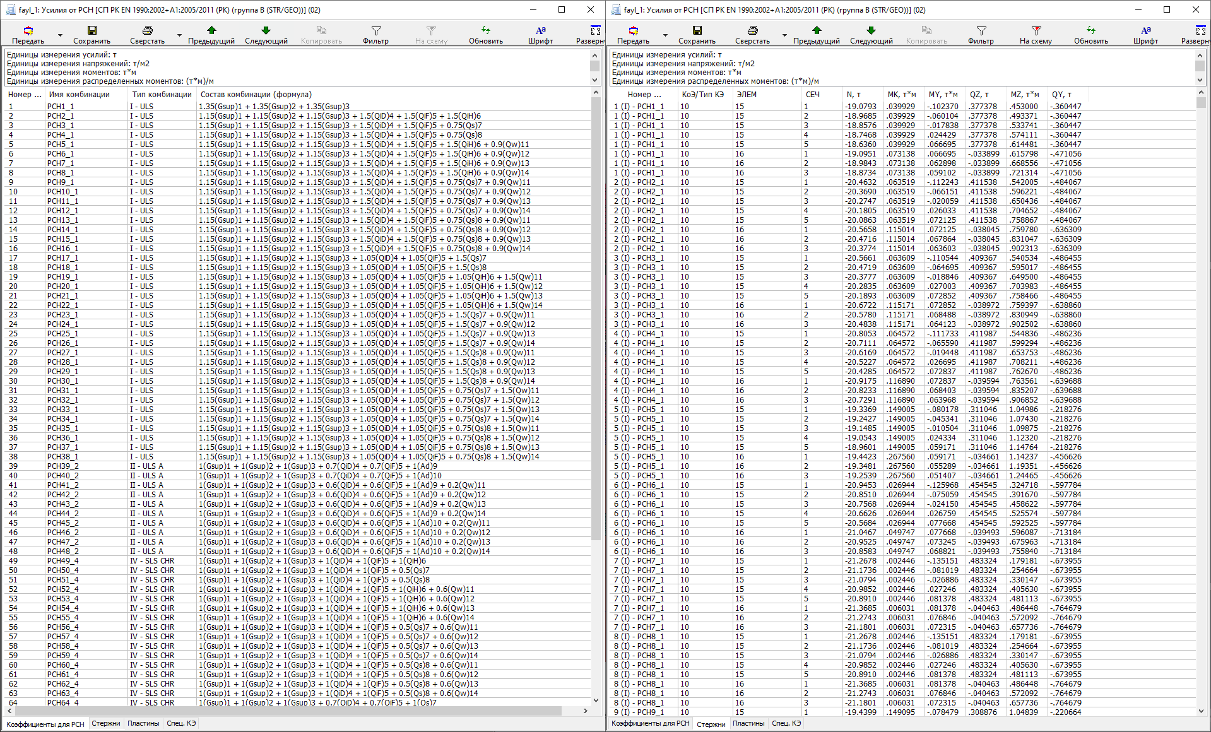Go to Next using green down arrow, right window
The image size is (1211, 732).
coord(871,31)
